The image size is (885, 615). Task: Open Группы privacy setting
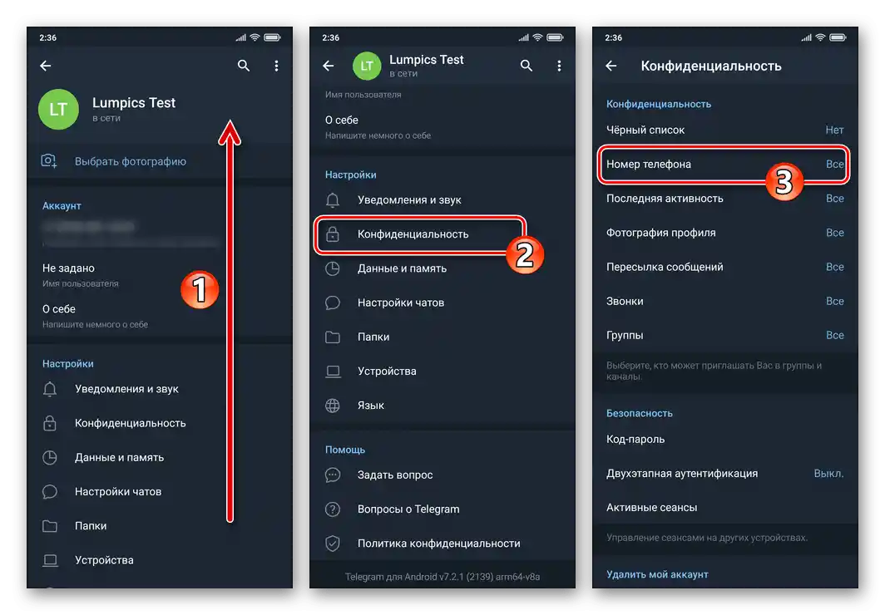click(x=725, y=336)
